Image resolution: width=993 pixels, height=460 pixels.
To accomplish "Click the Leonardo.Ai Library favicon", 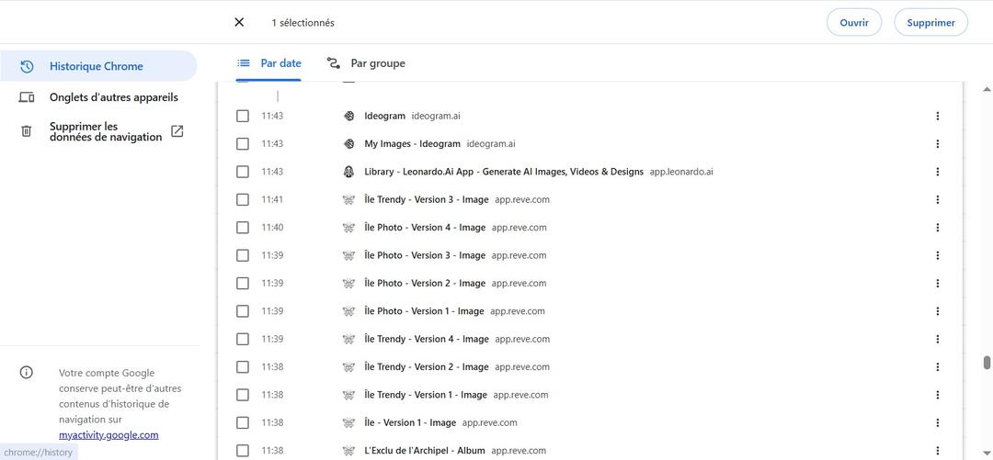I will (x=348, y=172).
